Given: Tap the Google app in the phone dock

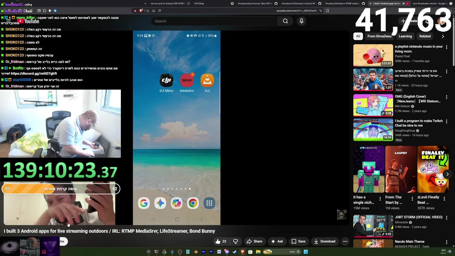Looking at the screenshot, I should point(144,203).
